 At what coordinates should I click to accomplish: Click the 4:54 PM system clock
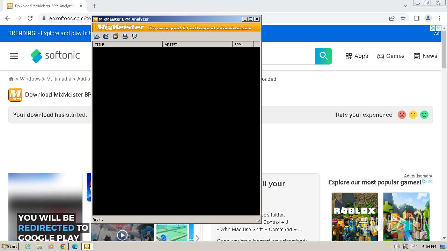[429, 246]
